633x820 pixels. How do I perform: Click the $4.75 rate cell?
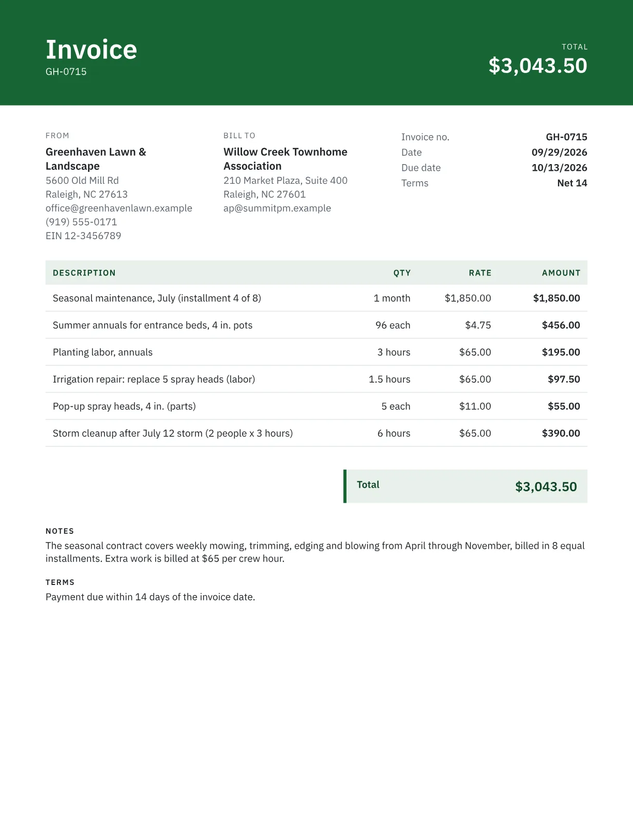478,325
